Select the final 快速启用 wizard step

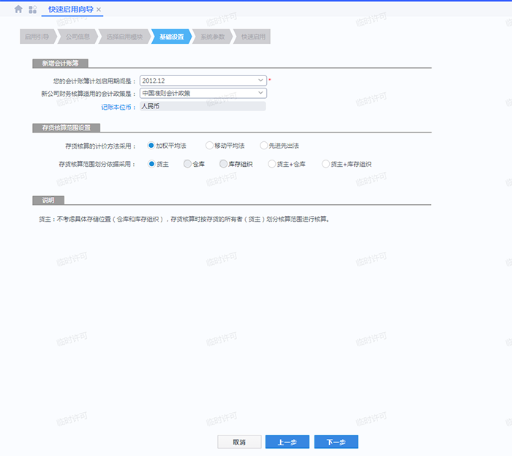252,37
